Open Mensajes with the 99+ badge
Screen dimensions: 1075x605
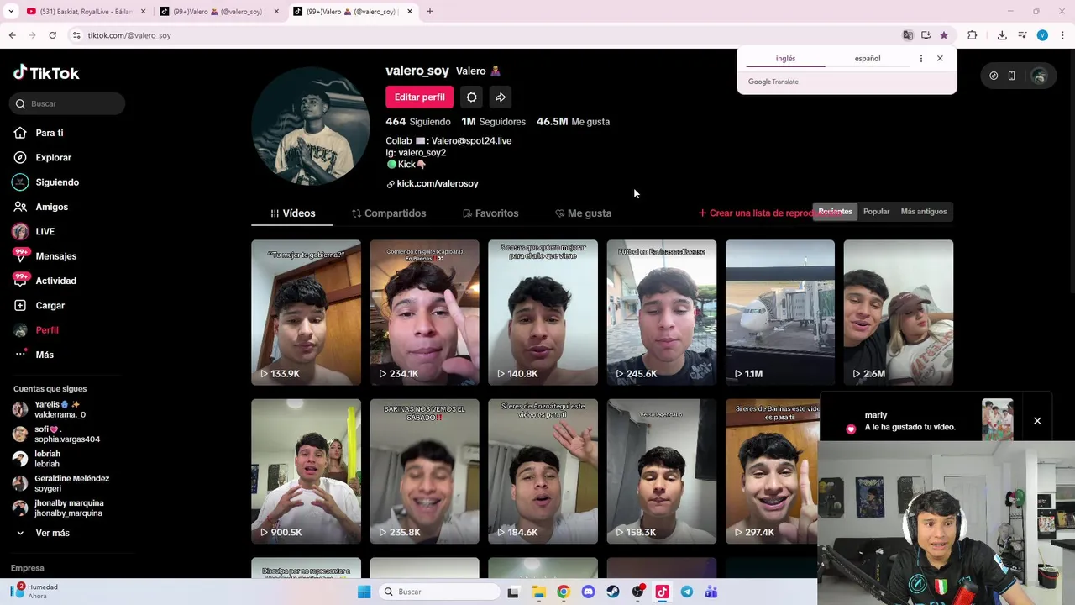pos(55,256)
